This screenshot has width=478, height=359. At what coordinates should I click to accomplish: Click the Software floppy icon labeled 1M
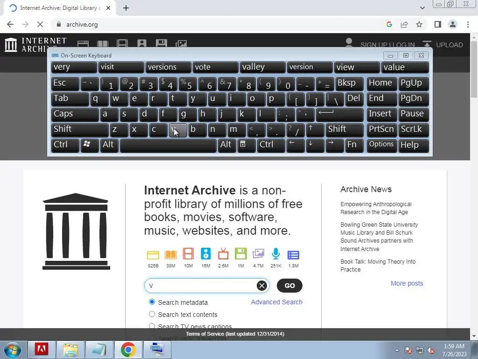241,254
